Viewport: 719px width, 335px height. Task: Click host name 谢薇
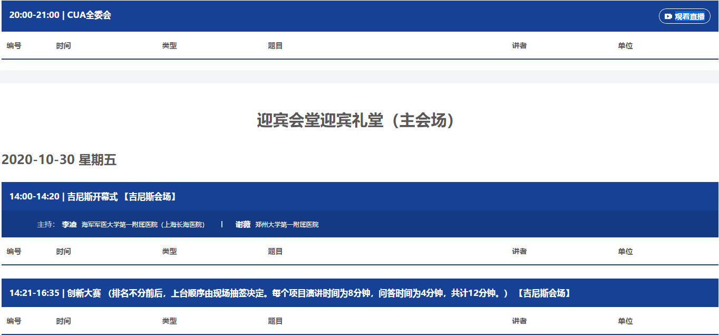[x=242, y=225]
